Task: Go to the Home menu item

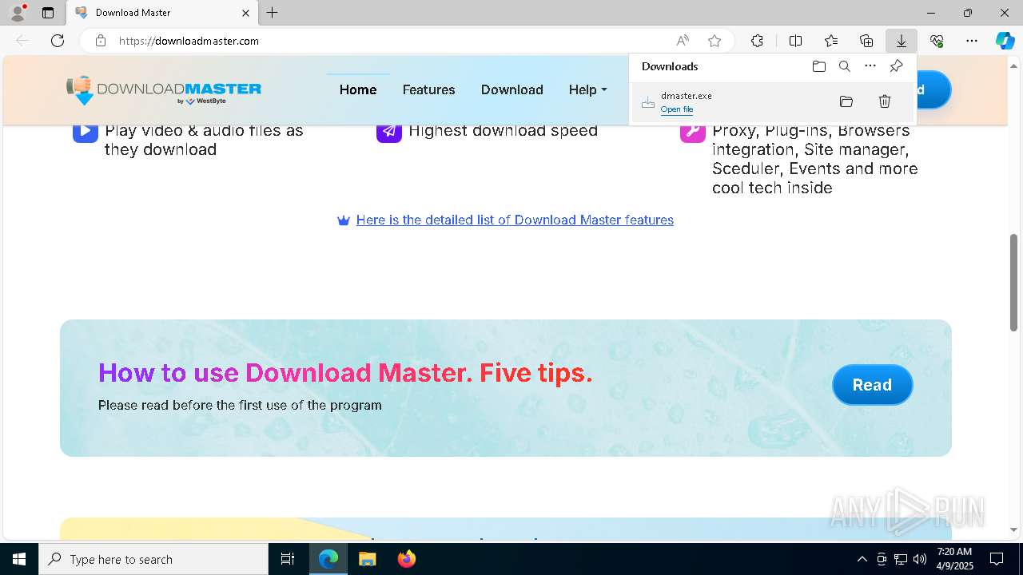Action: pos(358,89)
